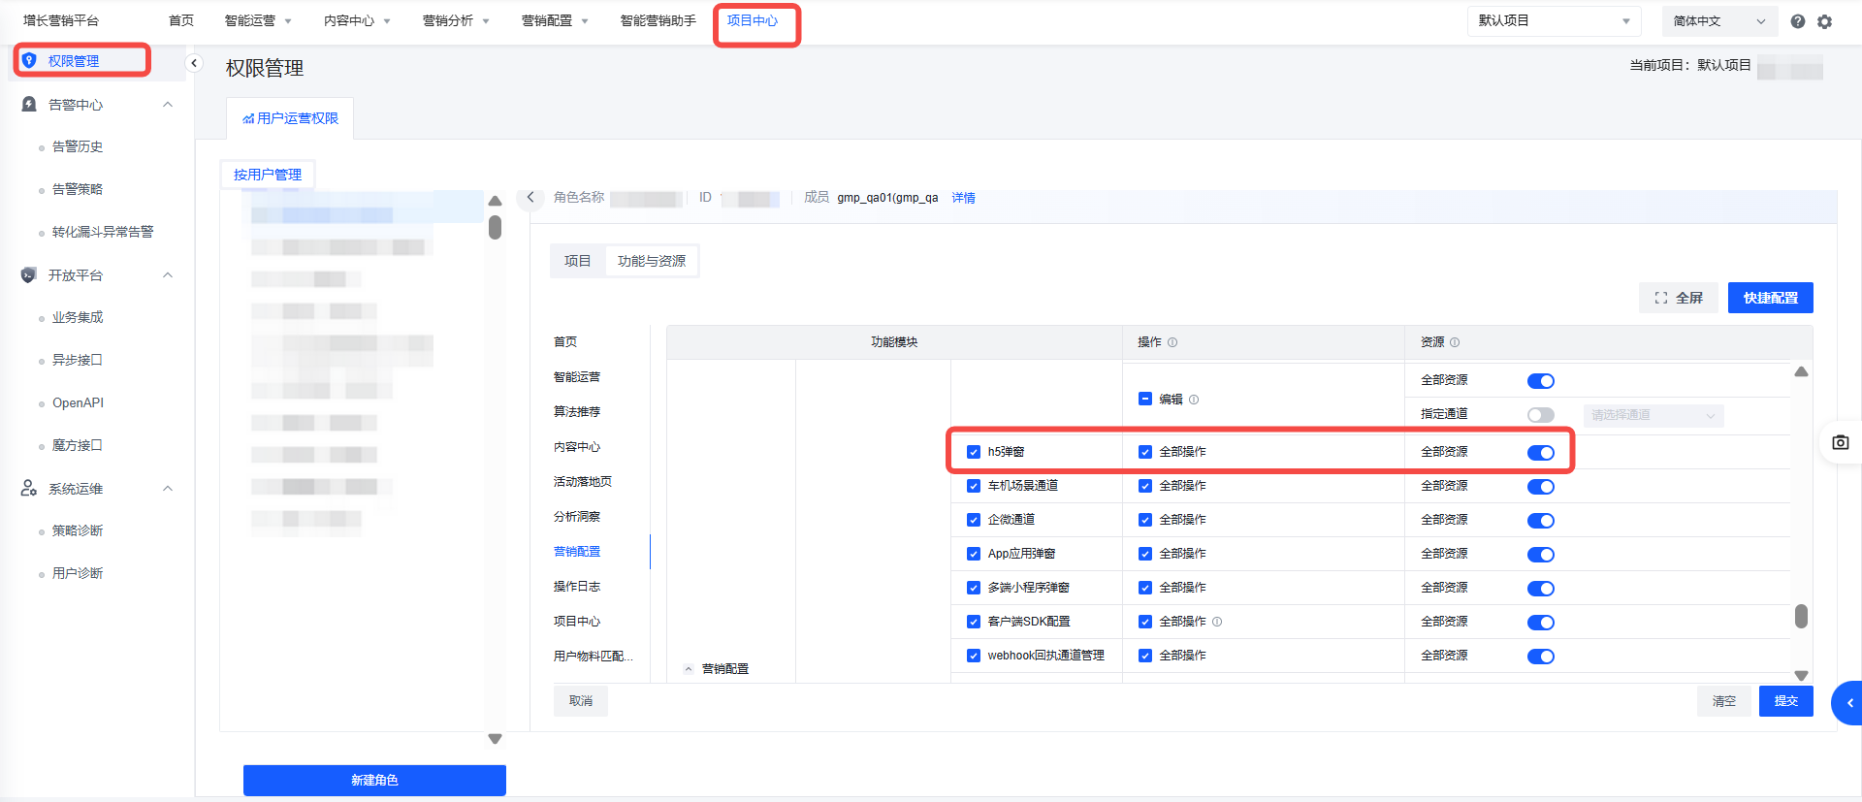Switch to the 项目 tab
This screenshot has height=802, width=1862.
point(577,261)
